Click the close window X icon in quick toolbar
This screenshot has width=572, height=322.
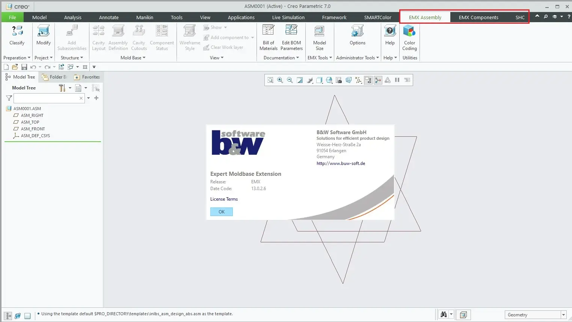(x=85, y=67)
